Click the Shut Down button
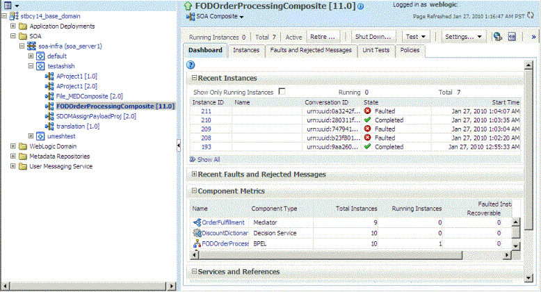The height and width of the screenshot is (292, 541). click(x=373, y=37)
